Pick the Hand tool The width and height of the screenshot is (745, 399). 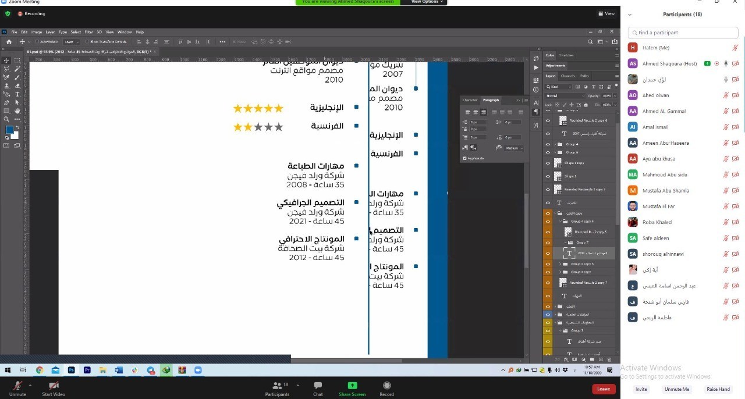(17, 111)
